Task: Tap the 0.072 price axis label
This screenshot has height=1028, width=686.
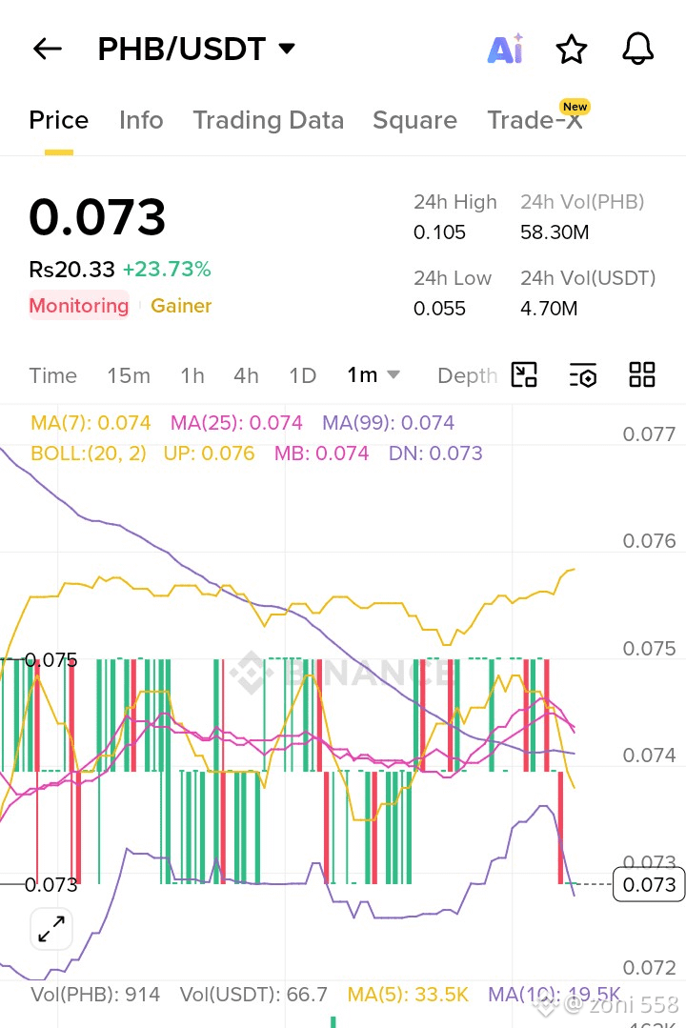Action: (649, 968)
